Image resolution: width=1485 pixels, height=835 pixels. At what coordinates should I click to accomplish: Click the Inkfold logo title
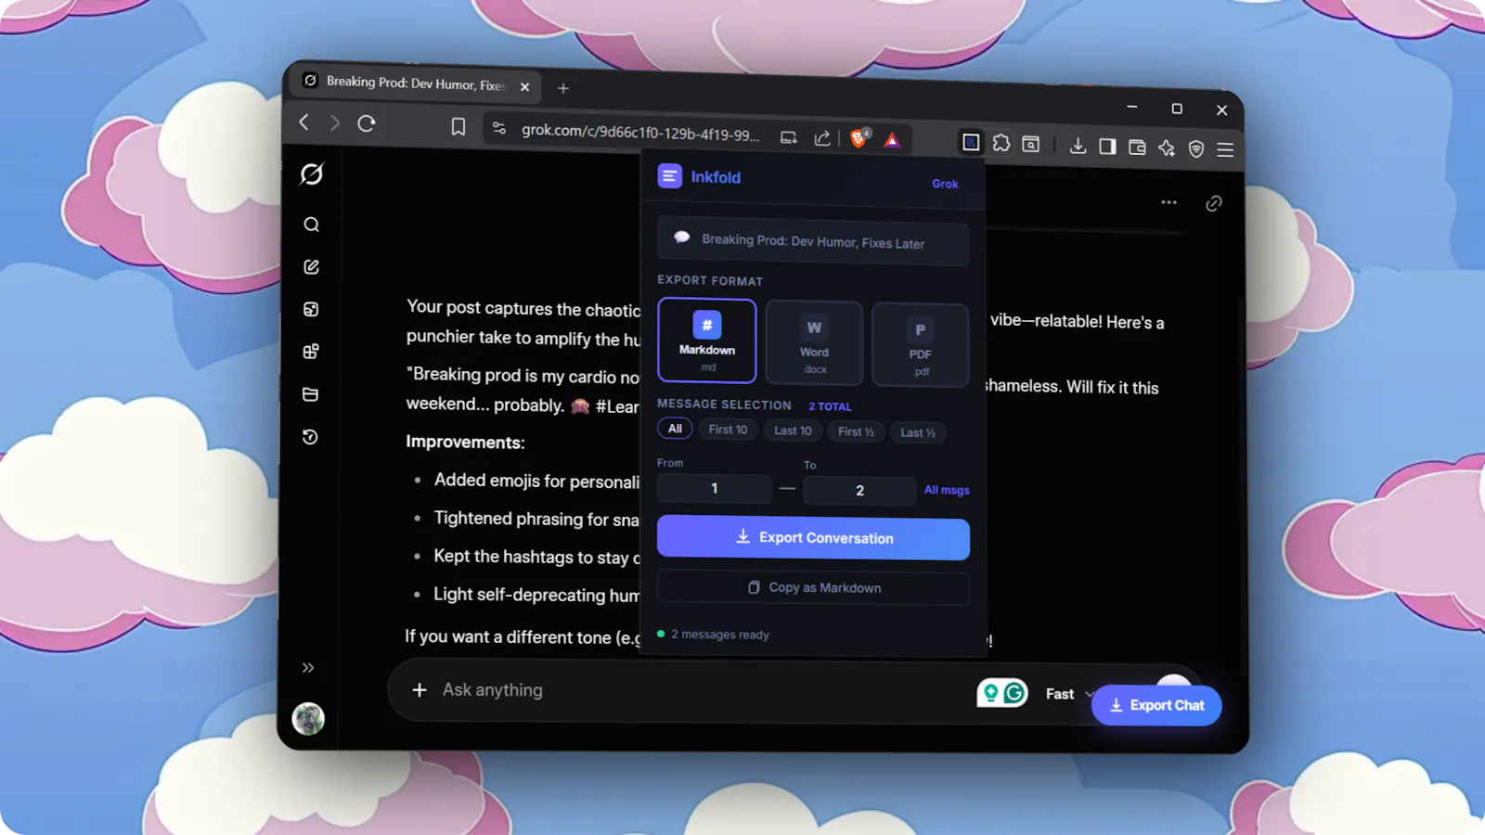click(x=700, y=176)
